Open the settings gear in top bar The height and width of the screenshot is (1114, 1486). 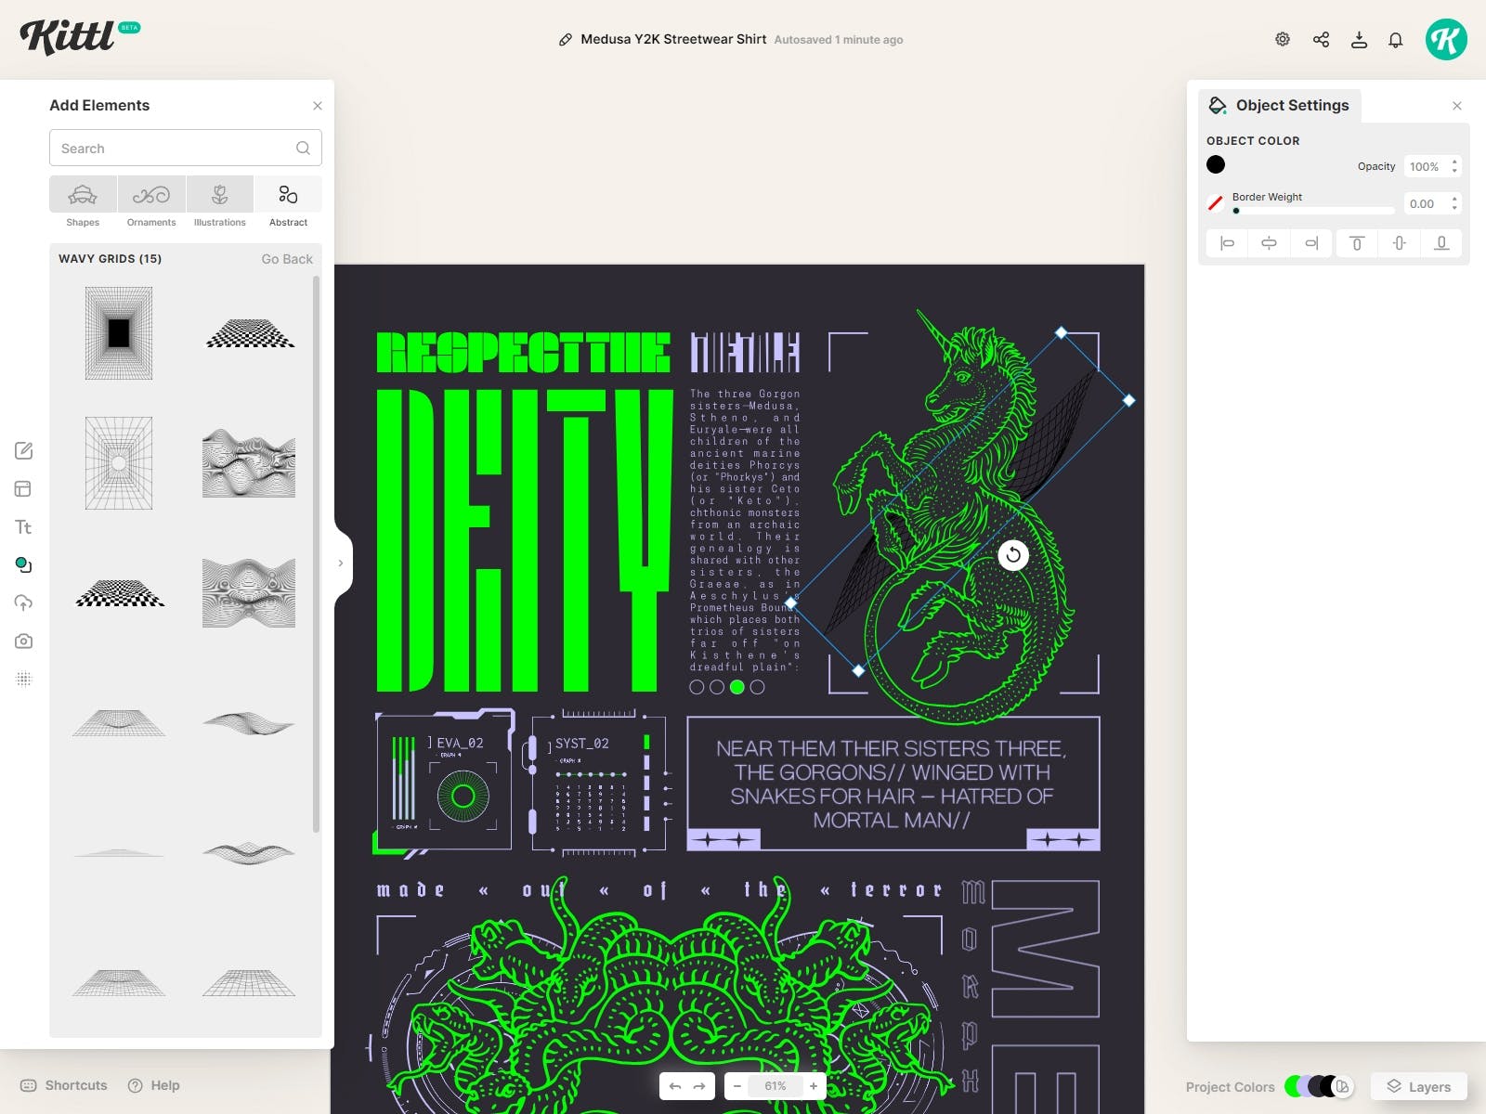pyautogui.click(x=1283, y=39)
